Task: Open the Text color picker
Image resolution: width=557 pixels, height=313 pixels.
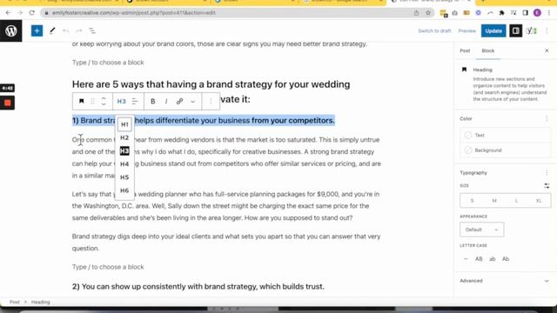Action: (505, 136)
